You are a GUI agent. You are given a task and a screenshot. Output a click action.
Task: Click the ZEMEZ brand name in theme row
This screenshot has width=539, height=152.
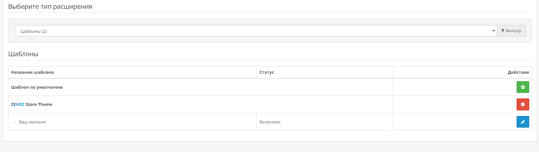coord(18,105)
